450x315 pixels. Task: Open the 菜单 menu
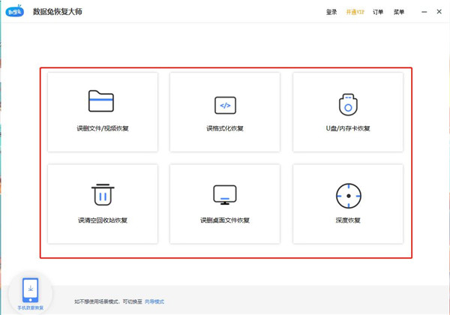pos(398,12)
